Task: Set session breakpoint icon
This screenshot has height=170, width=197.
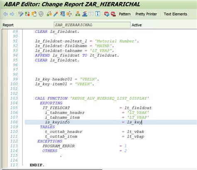Action: click(x=106, y=14)
